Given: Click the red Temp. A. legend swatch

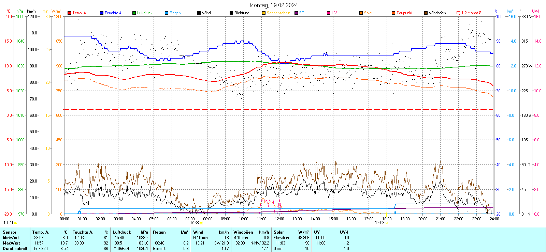Looking at the screenshot, I should point(69,13).
